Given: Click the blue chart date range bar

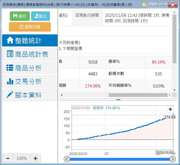Looking at the screenshot, I should (120, 159).
